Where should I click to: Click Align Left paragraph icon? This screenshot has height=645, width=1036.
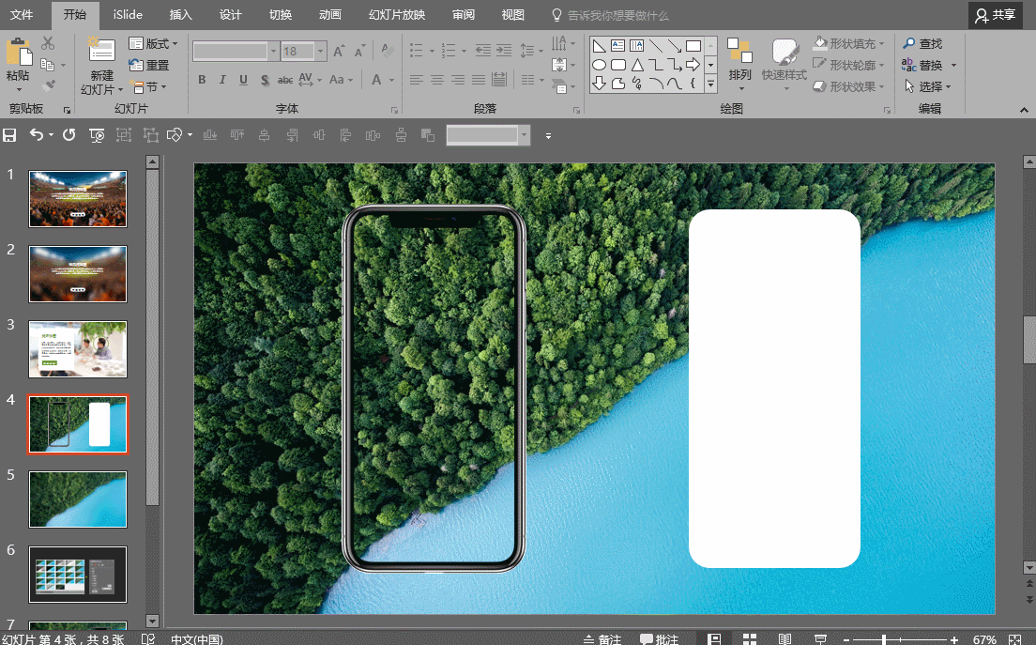[417, 80]
